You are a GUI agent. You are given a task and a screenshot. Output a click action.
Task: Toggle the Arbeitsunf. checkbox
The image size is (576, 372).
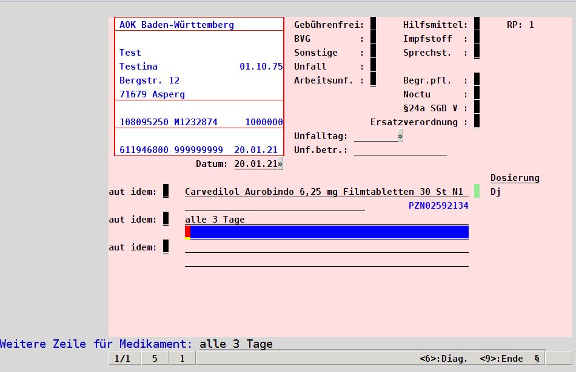pos(373,80)
